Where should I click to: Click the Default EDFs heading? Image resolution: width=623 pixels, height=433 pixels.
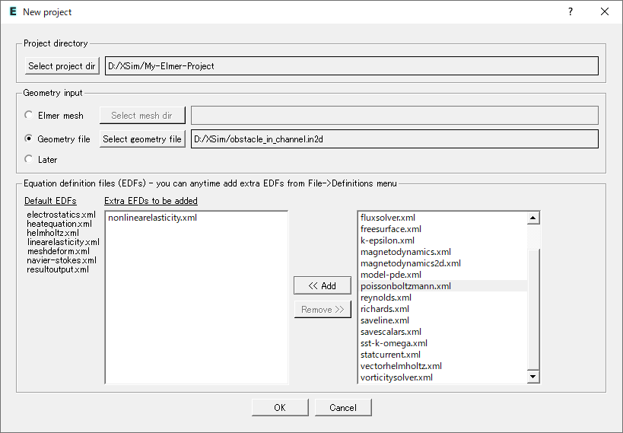point(50,201)
